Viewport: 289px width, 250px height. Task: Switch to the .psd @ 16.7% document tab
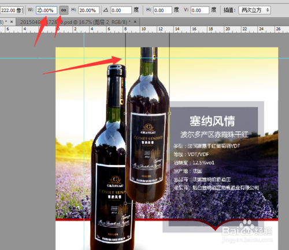75,22
